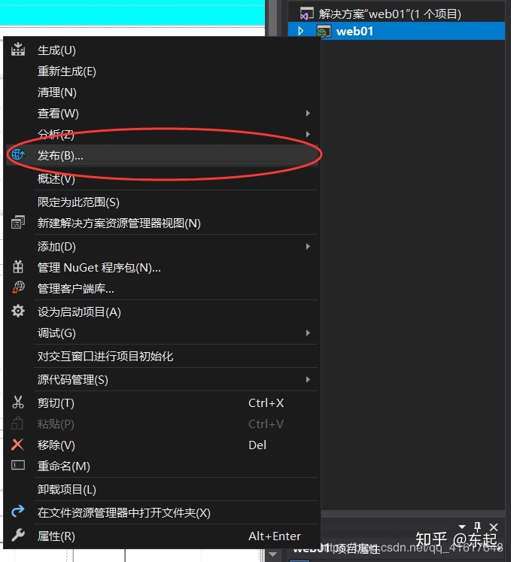Choose 重新生成(E) to rebuild

[161, 71]
